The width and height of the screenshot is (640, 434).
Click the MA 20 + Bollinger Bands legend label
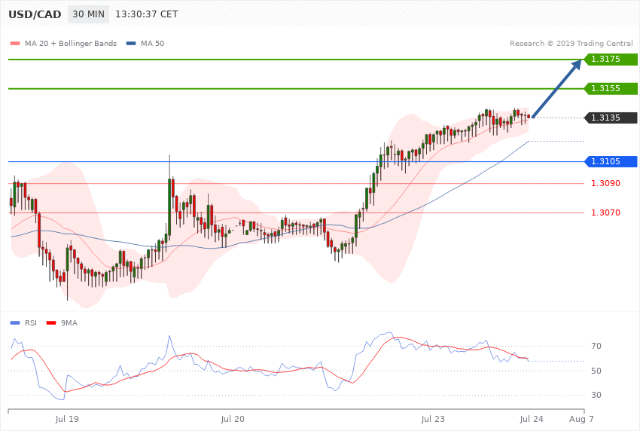[71, 43]
